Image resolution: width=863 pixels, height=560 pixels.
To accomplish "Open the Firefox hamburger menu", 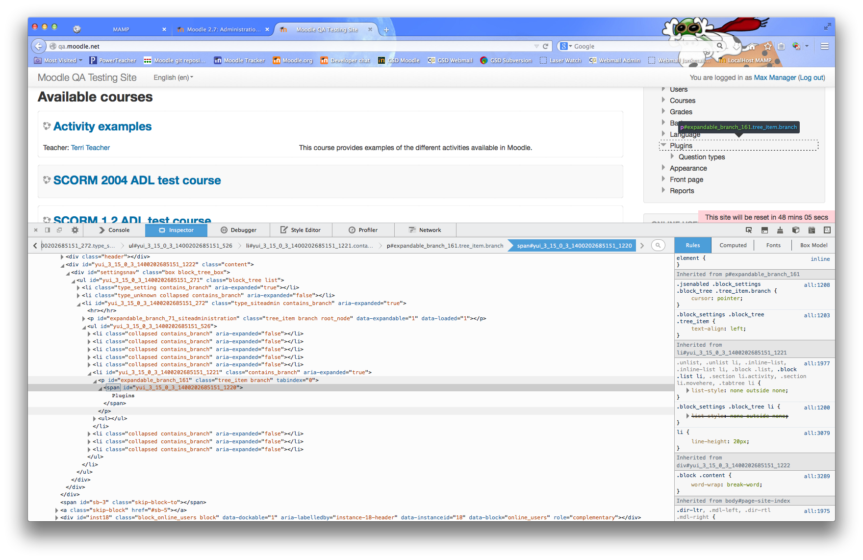I will 825,46.
